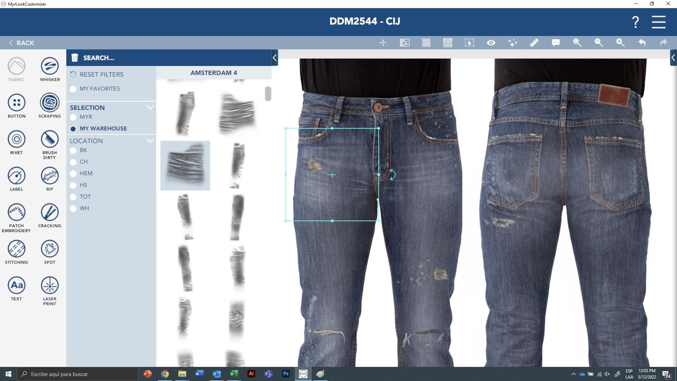Choose the Rip tool
This screenshot has width=677, height=381.
click(49, 176)
